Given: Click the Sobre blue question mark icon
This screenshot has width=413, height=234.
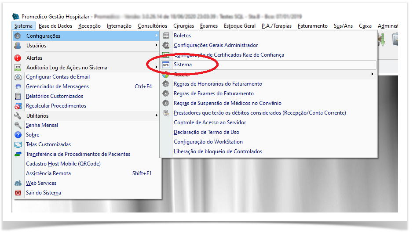Looking at the screenshot, I should pos(18,135).
